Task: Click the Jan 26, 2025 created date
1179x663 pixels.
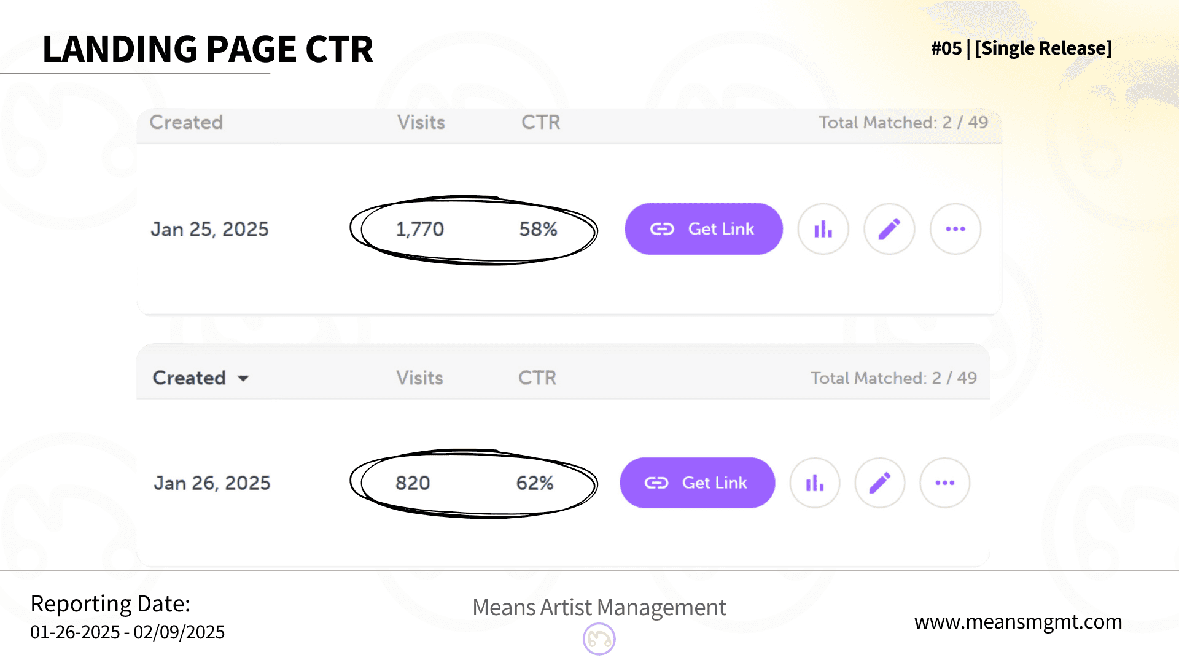Action: (212, 483)
